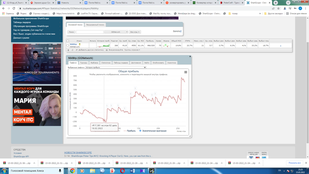Image resolution: width=309 pixels, height=174 pixels.
Task: Close the downloads bar
Action: click(x=306, y=163)
